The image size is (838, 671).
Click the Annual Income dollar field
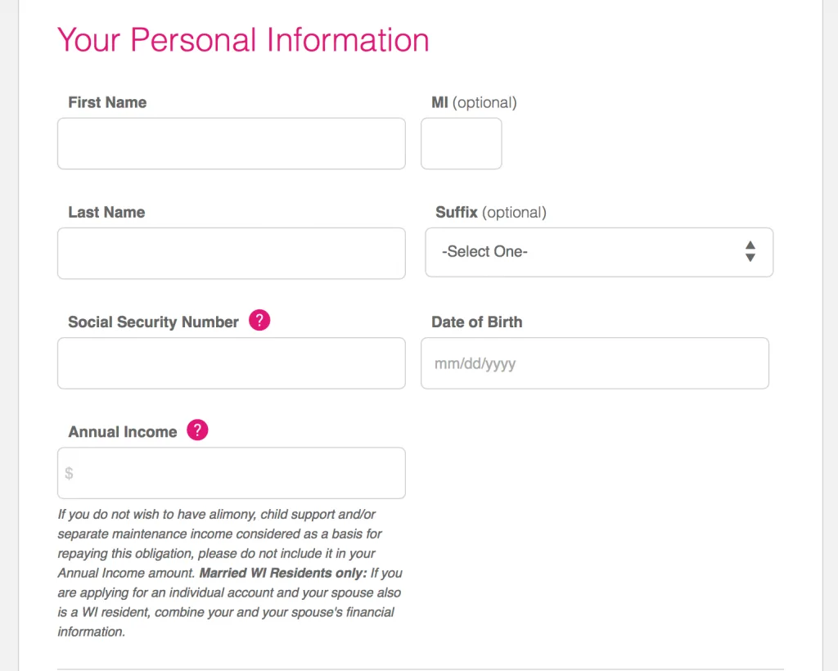231,473
